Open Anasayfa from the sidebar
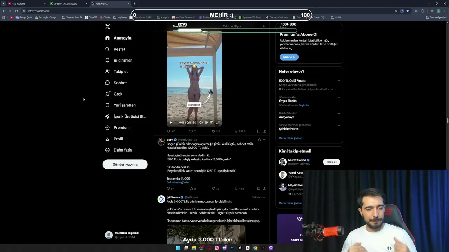449x252 pixels. [118, 38]
